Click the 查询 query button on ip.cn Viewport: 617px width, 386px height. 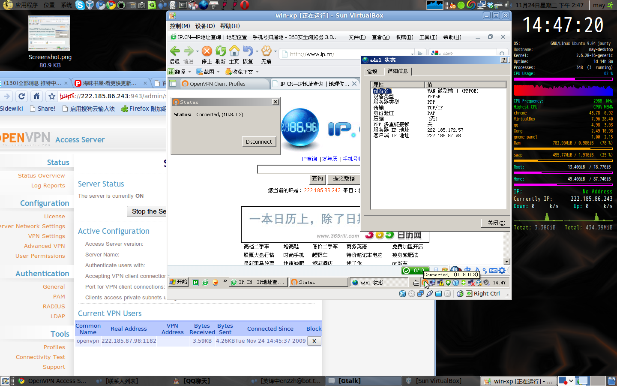coord(317,179)
